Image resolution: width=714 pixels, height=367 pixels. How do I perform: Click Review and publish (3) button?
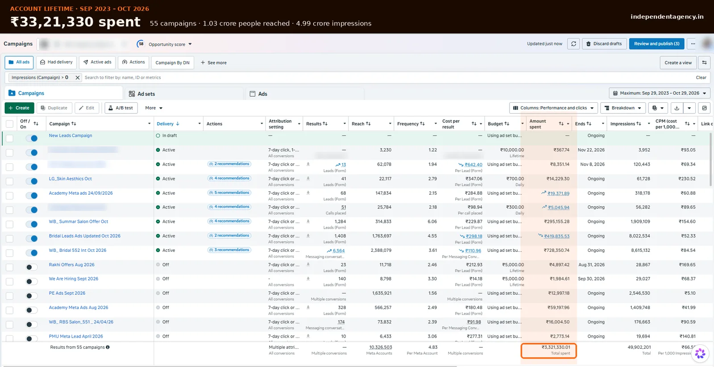click(x=656, y=44)
